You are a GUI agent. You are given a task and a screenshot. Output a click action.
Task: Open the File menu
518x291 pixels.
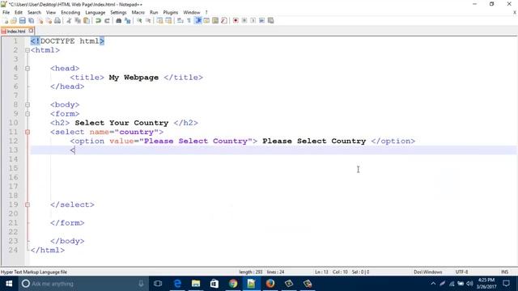click(6, 12)
